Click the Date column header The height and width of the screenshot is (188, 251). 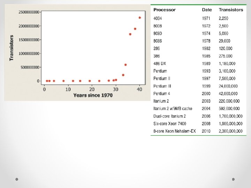(x=207, y=10)
